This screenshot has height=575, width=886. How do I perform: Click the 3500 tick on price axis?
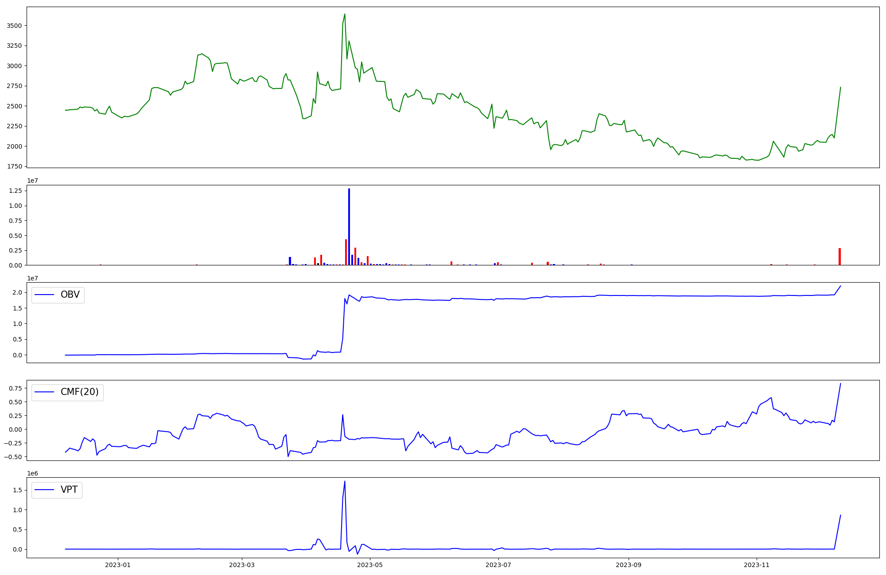[14, 26]
